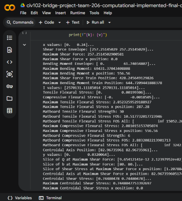Open the Secrets key icon panel
The image size is (182, 201).
[10, 86]
